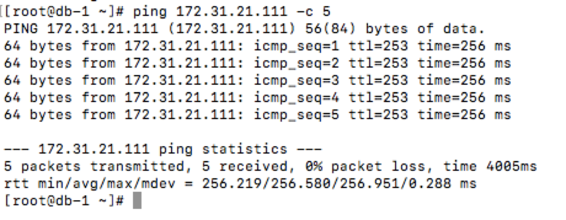The width and height of the screenshot is (566, 220).
Task: Click the icmp_seq=5 reply line
Action: [x=257, y=115]
